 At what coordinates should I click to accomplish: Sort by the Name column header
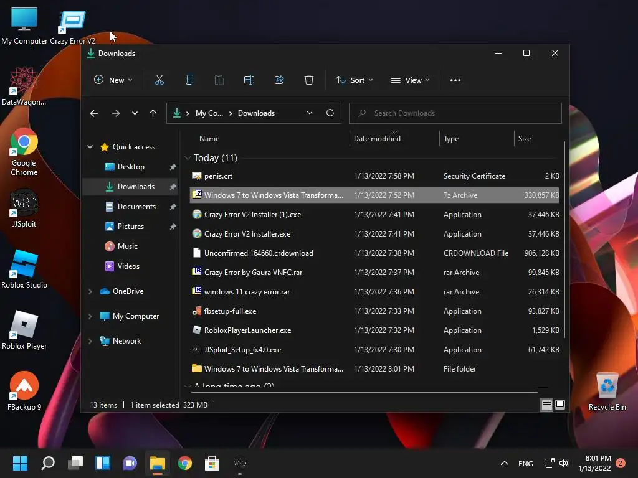point(209,139)
